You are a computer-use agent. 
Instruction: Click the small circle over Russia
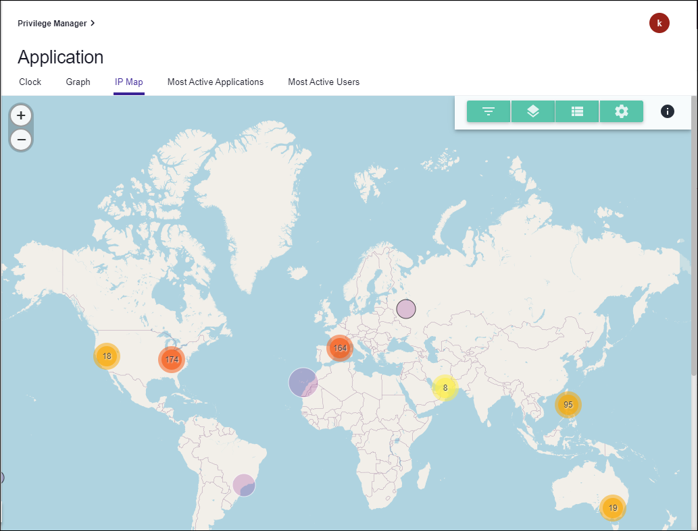coord(406,308)
